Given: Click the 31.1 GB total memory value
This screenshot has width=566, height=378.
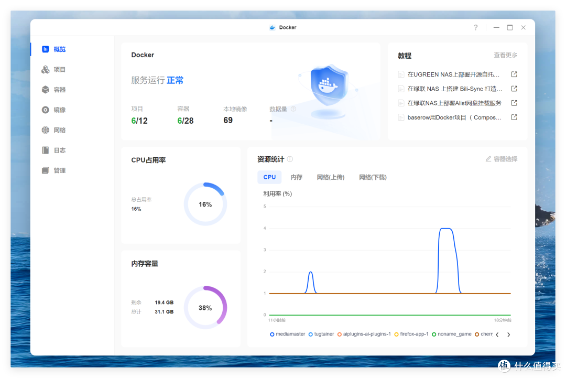Looking at the screenshot, I should click(x=164, y=311).
